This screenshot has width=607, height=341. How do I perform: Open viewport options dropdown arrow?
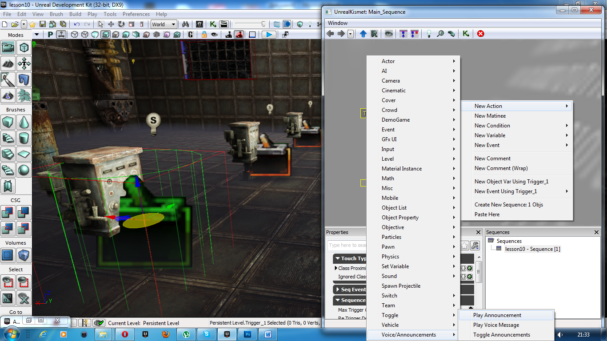pyautogui.click(x=37, y=35)
